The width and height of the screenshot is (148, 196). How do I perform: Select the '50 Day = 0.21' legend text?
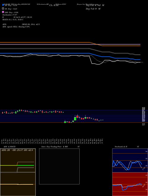pyautogui.click(x=11, y=9)
